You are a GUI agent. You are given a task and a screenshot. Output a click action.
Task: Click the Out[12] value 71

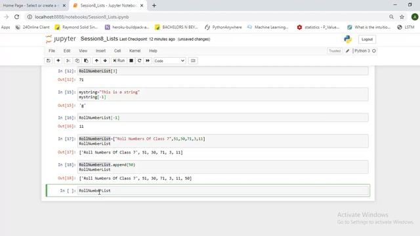pyautogui.click(x=81, y=80)
